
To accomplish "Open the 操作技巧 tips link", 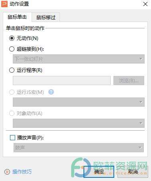I will coord(22,172).
